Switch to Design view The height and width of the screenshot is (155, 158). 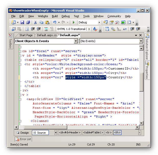pyautogui.click(x=22, y=133)
